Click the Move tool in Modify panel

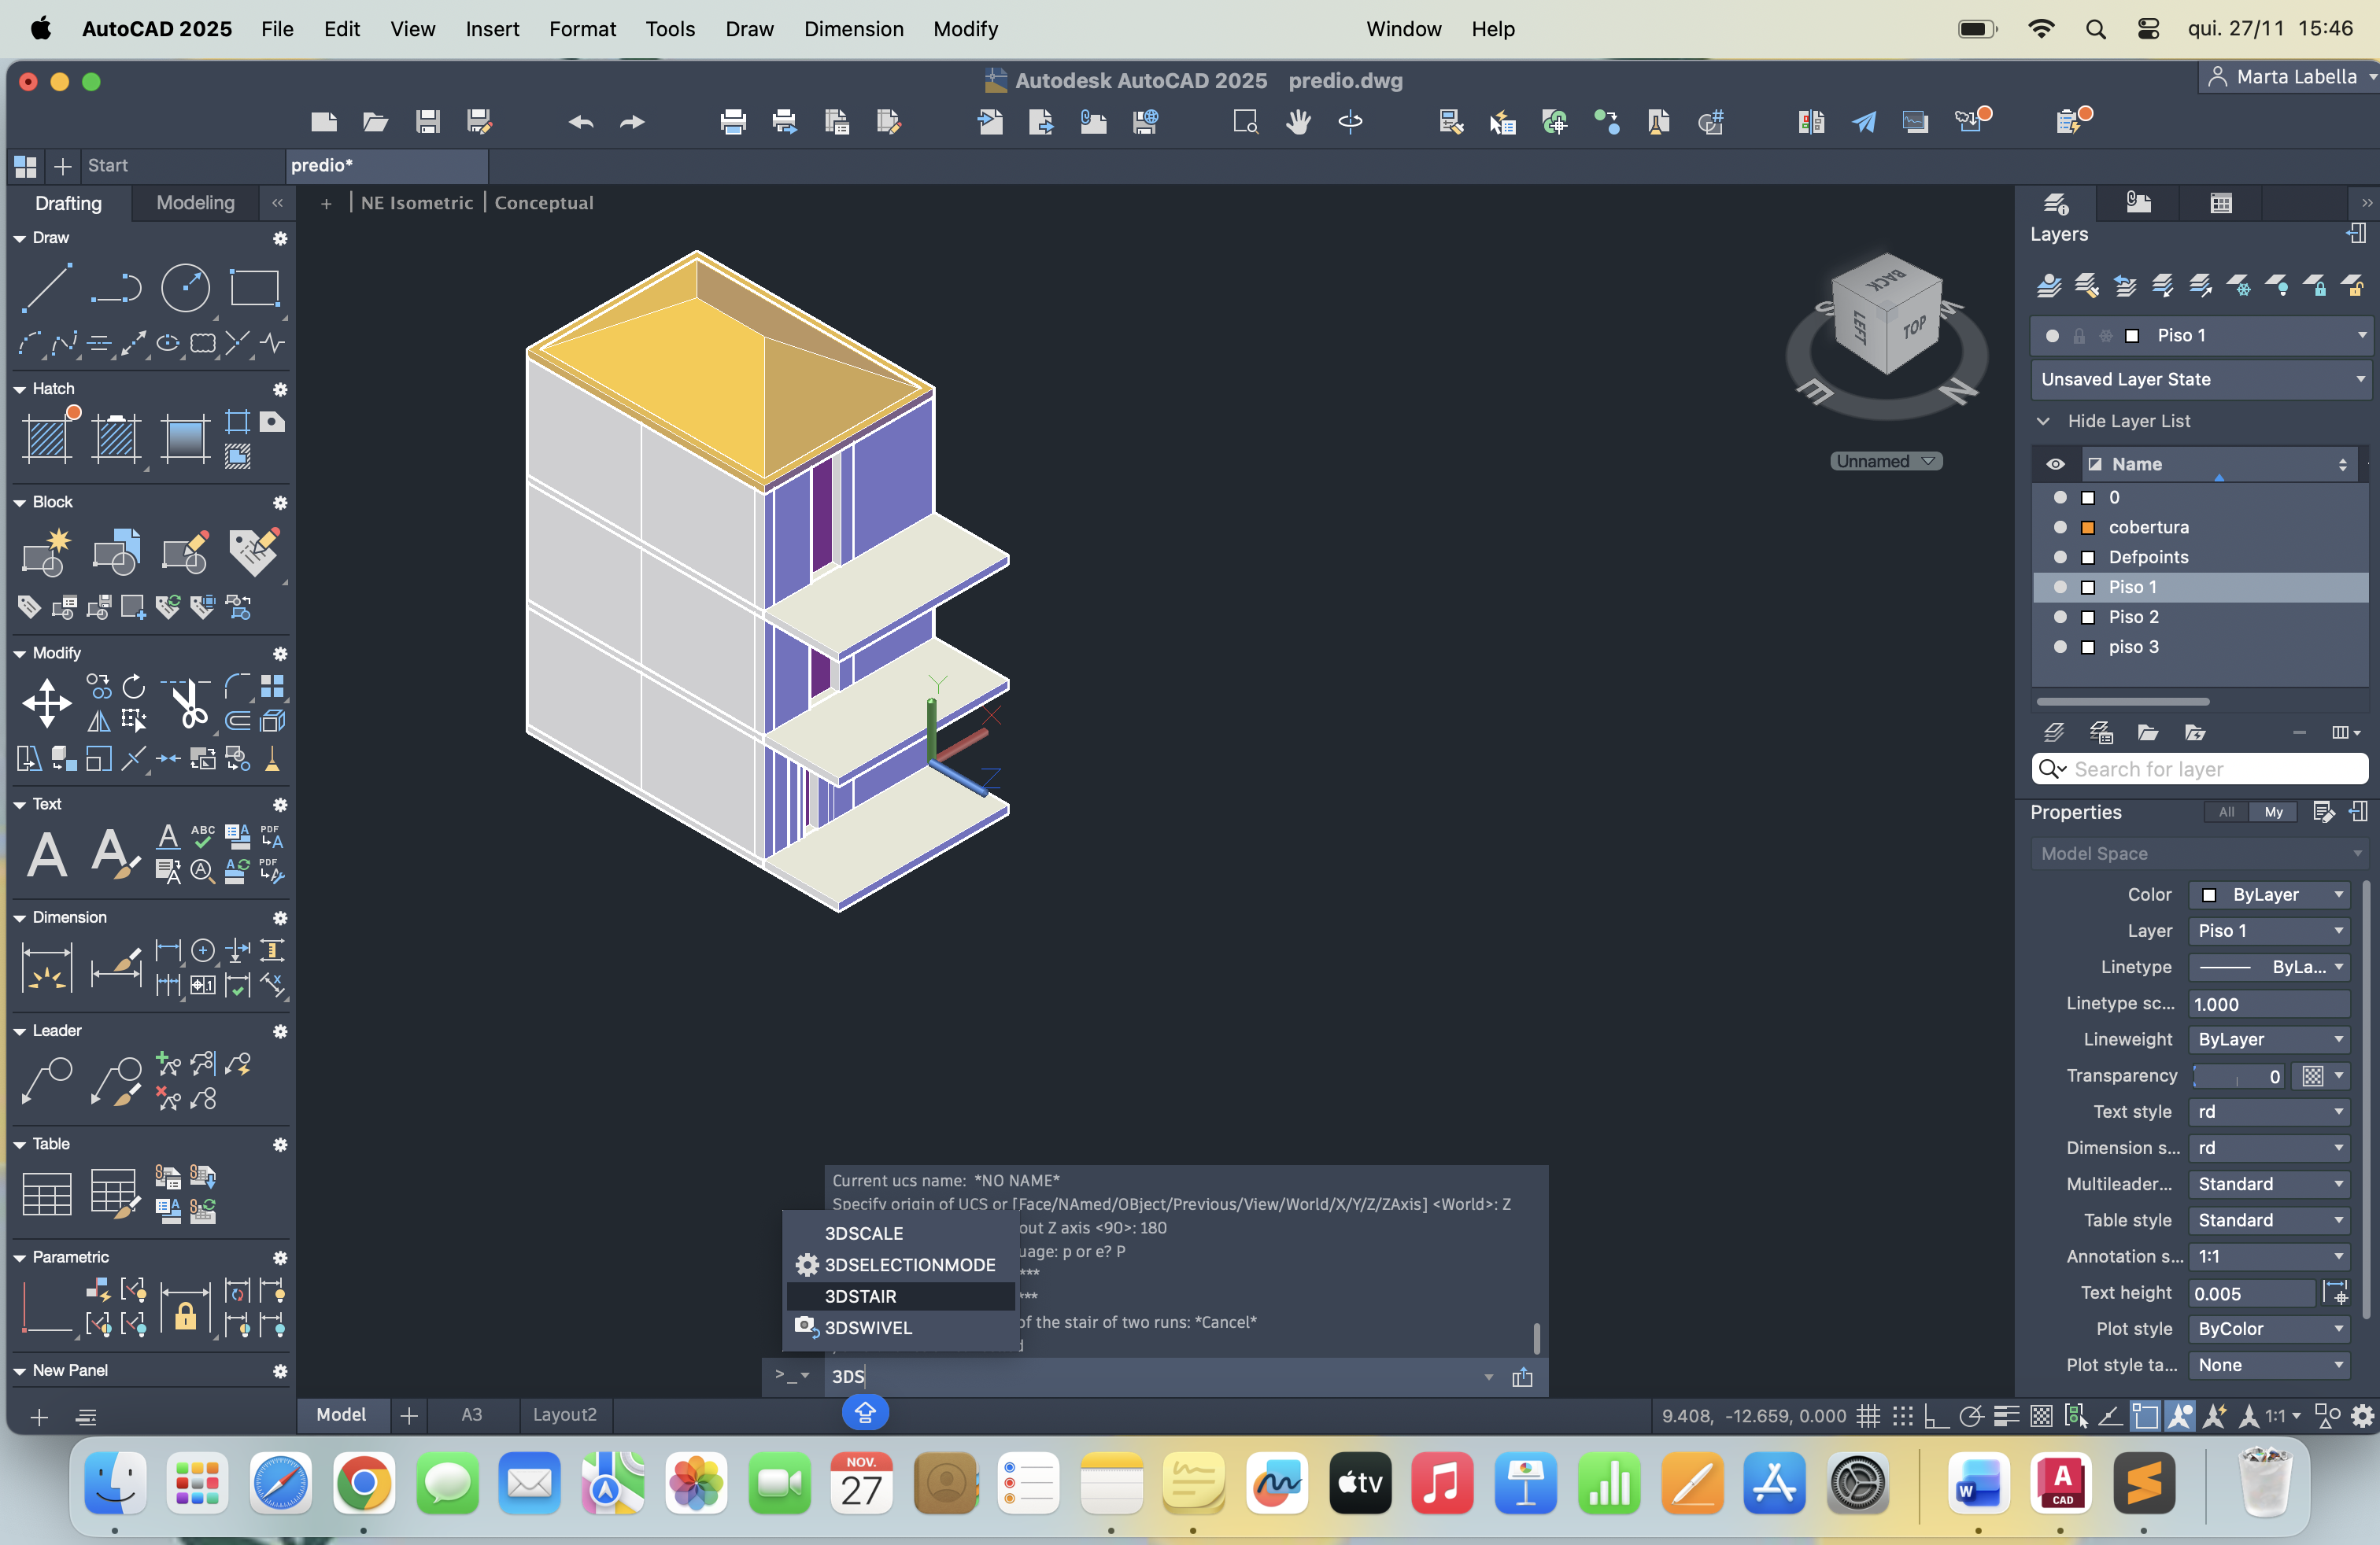coord(46,702)
